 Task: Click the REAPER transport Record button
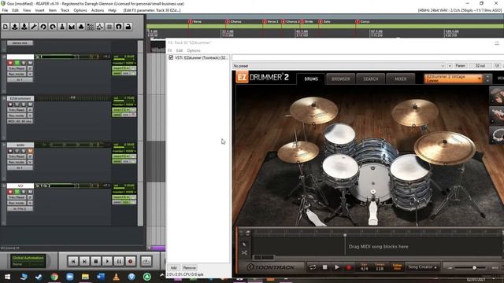pyautogui.click(x=131, y=262)
